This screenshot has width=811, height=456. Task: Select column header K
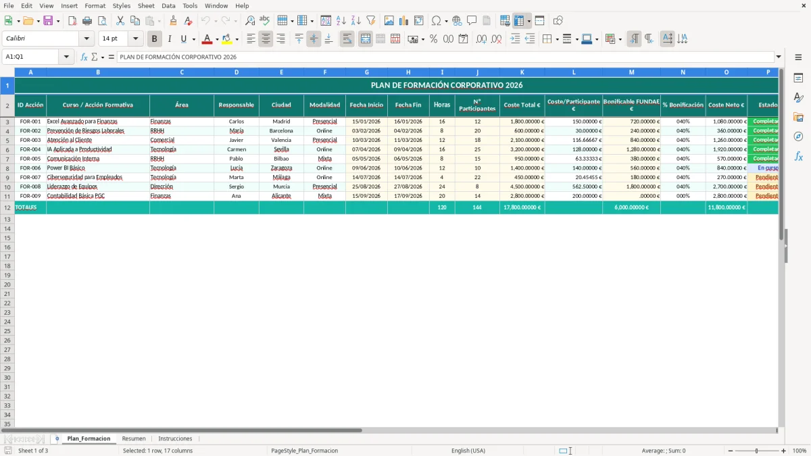[522, 72]
